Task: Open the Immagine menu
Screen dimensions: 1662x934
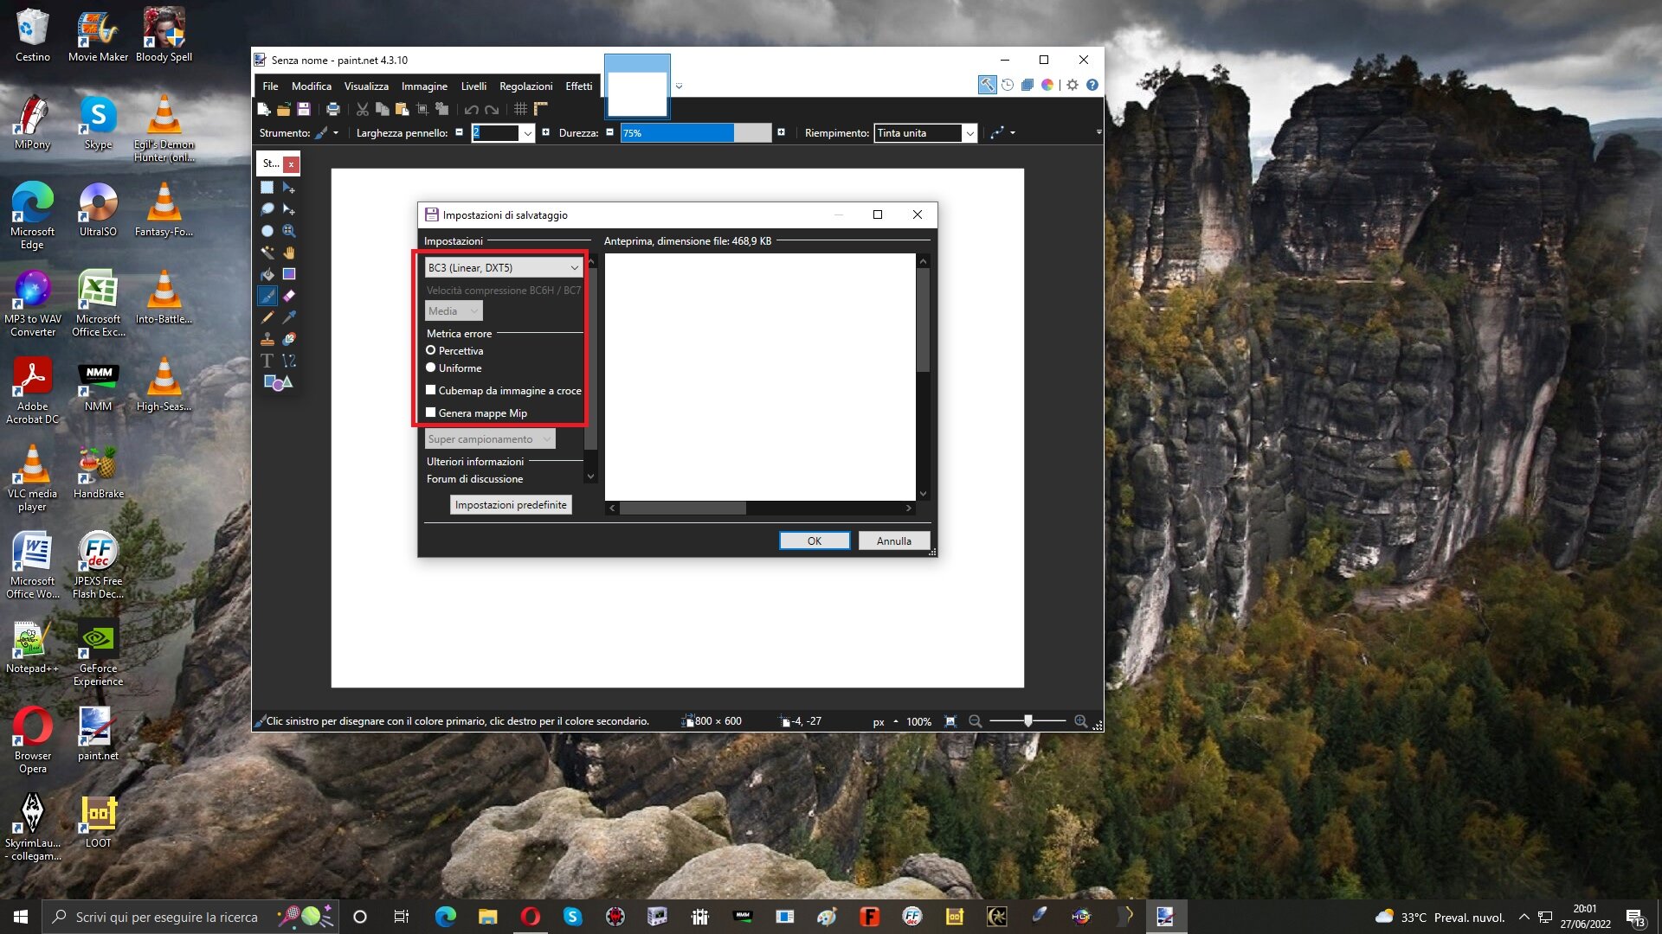Action: (424, 86)
